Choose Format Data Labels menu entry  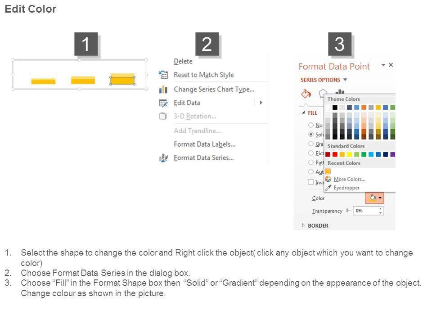[x=204, y=144]
